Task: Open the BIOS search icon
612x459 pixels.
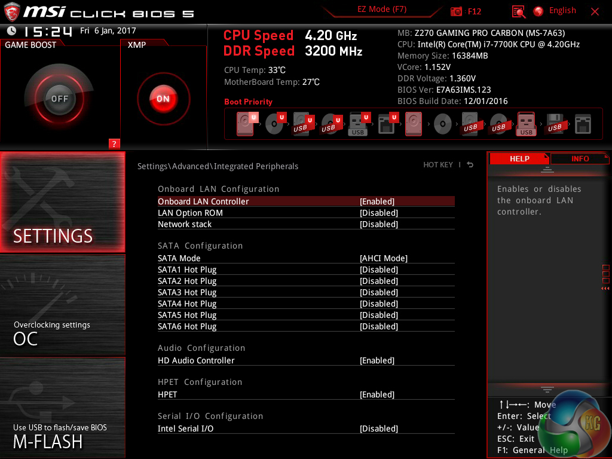Action: pyautogui.click(x=519, y=11)
